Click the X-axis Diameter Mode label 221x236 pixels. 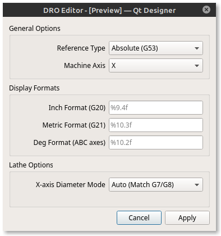pos(71,185)
